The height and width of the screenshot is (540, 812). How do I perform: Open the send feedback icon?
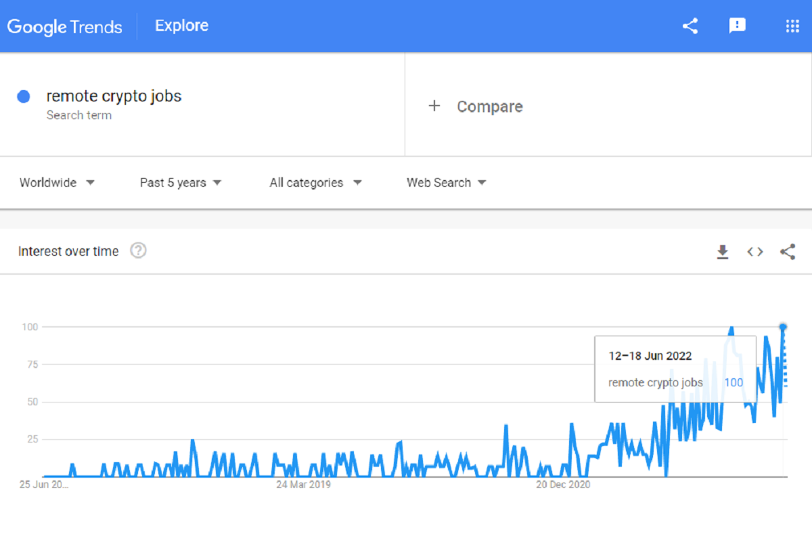point(737,26)
